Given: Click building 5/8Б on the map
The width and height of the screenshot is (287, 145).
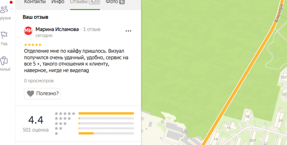Looking at the screenshot, I should (x=185, y=132).
